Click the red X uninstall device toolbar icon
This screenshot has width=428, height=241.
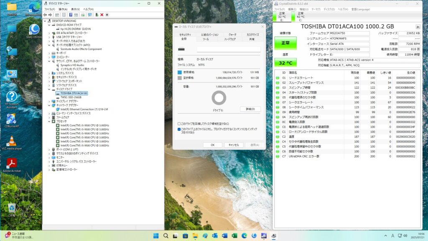[x=102, y=15]
